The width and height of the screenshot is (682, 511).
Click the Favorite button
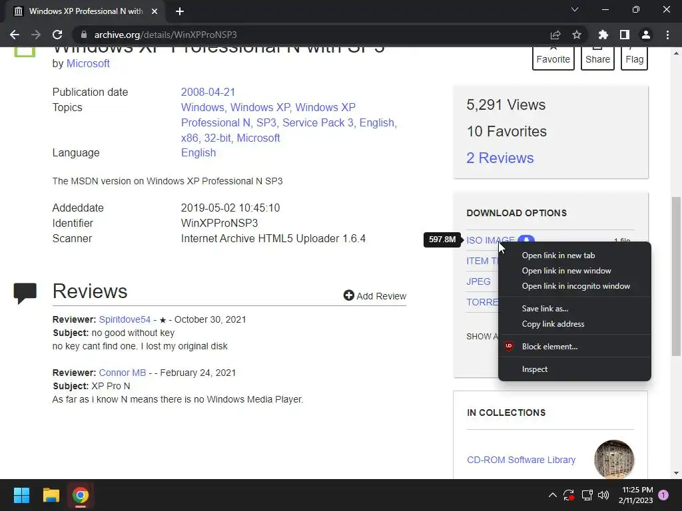553,59
